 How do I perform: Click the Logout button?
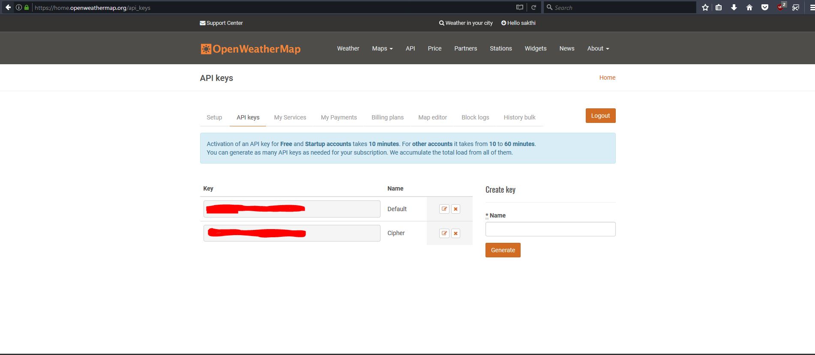[x=600, y=116]
